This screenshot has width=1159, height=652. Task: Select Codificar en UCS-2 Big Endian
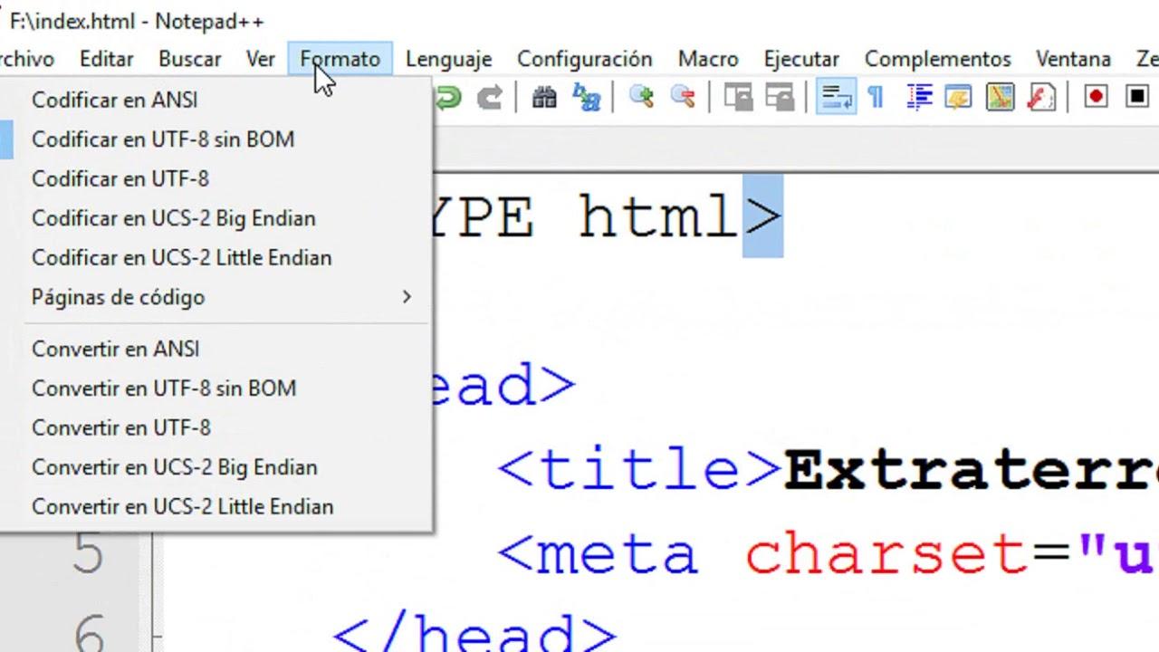216,218
